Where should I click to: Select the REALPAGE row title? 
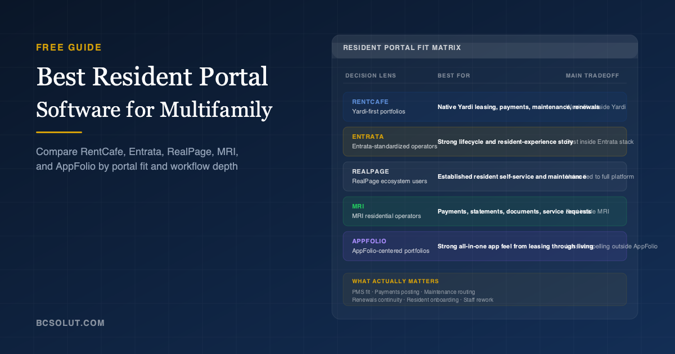coord(370,171)
